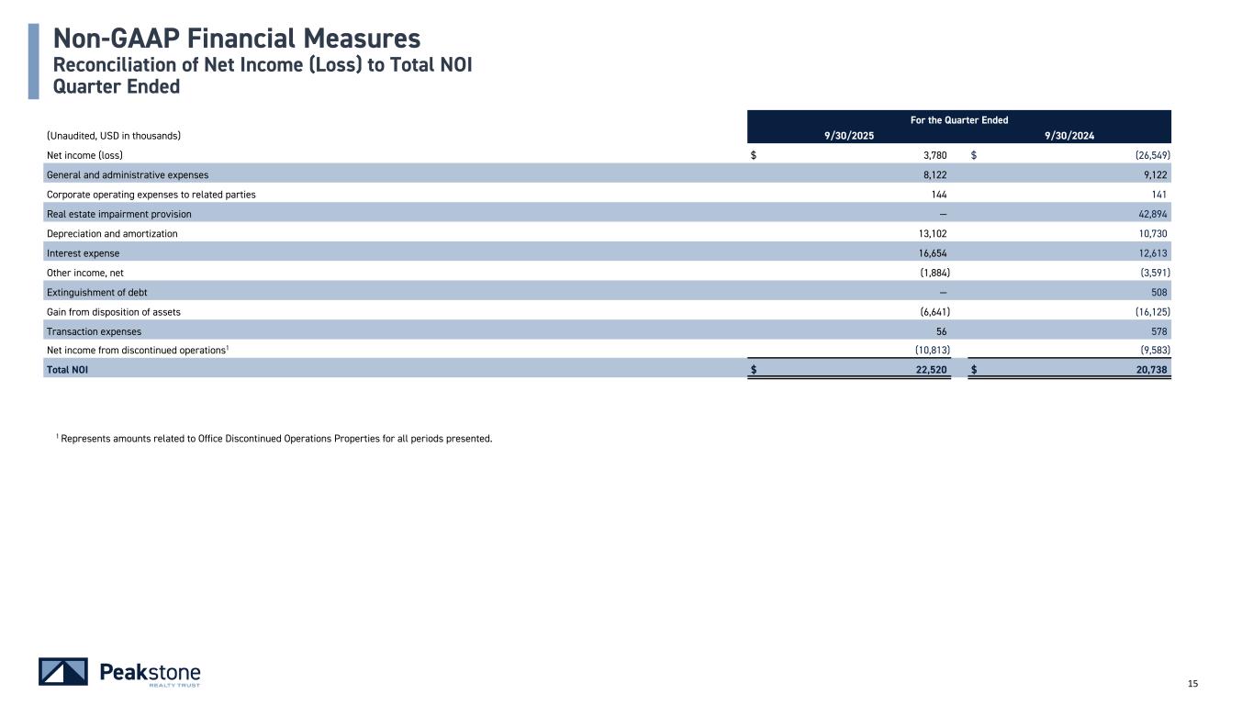Click the blue vertical bar beside the title
The width and height of the screenshot is (1253, 705).
[33, 61]
